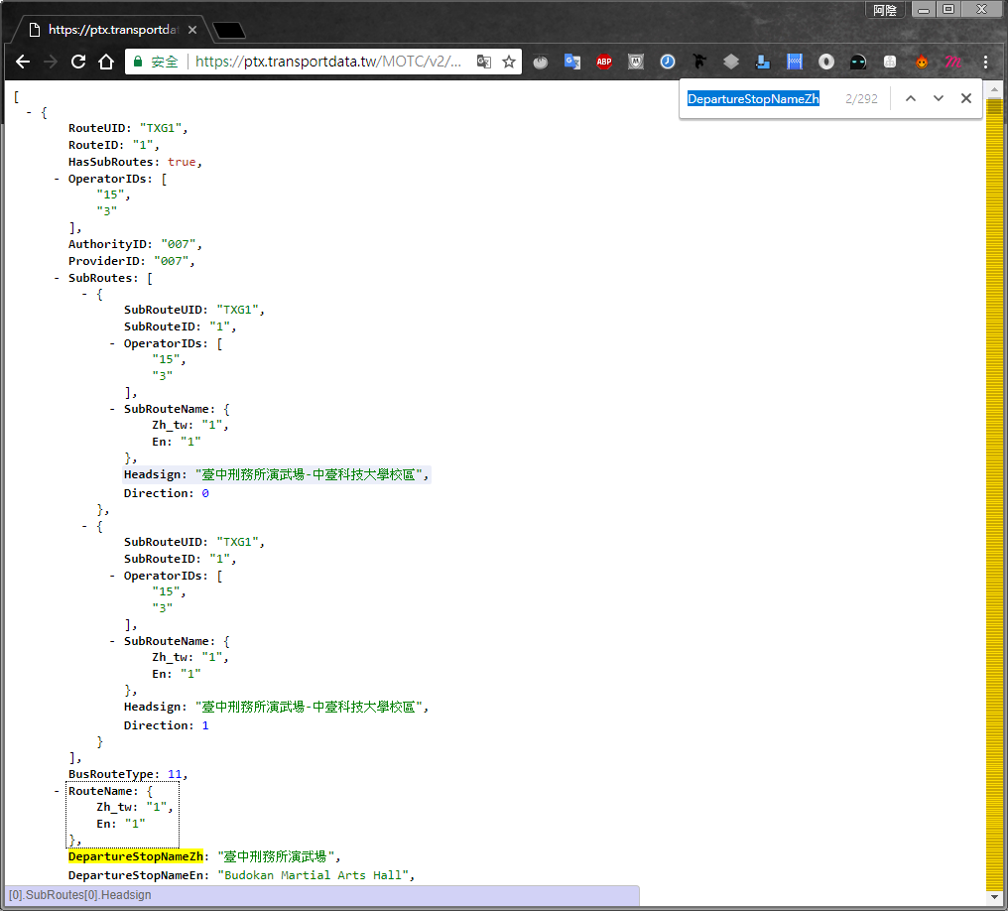This screenshot has height=911, width=1008.
Task: Collapse OperatorIDs in second subroute
Action: pyautogui.click(x=112, y=576)
